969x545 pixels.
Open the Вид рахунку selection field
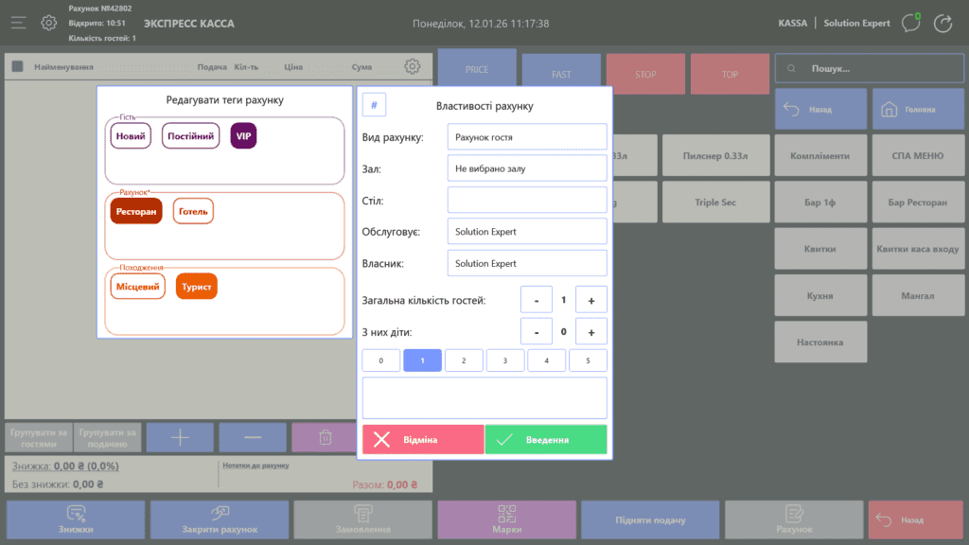526,136
